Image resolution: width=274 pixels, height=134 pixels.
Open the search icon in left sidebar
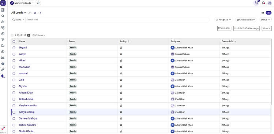click(3, 16)
